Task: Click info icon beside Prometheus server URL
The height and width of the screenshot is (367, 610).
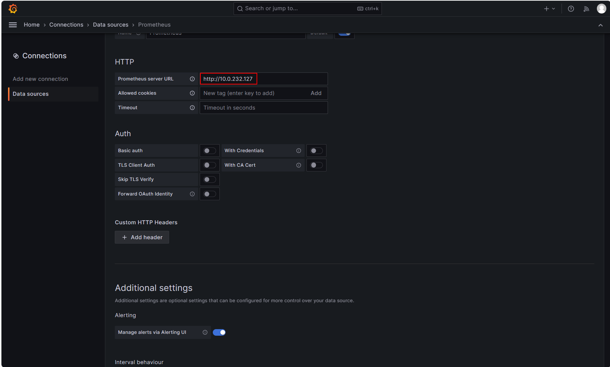Action: click(192, 79)
